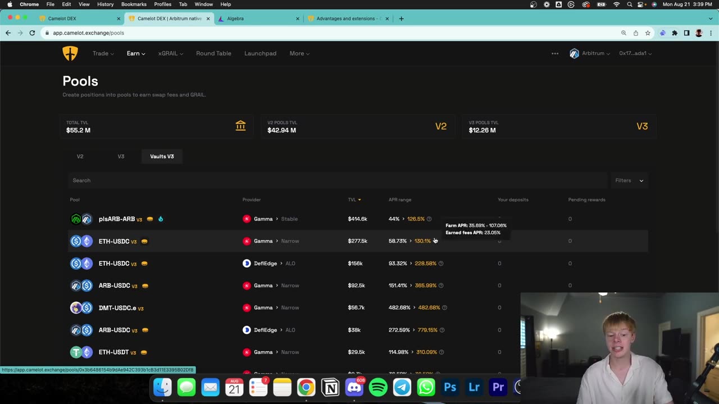Click the plsARB-ARB token pair icon

click(x=81, y=219)
